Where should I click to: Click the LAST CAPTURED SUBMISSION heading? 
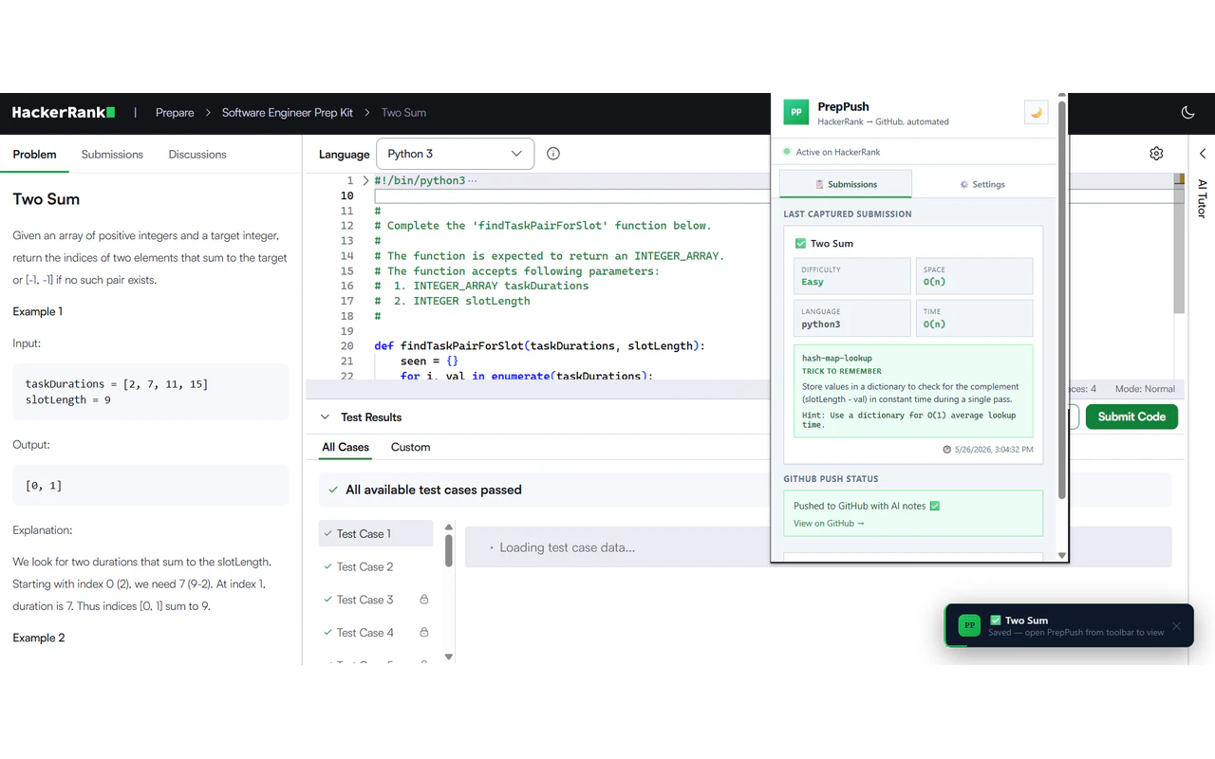(x=848, y=214)
